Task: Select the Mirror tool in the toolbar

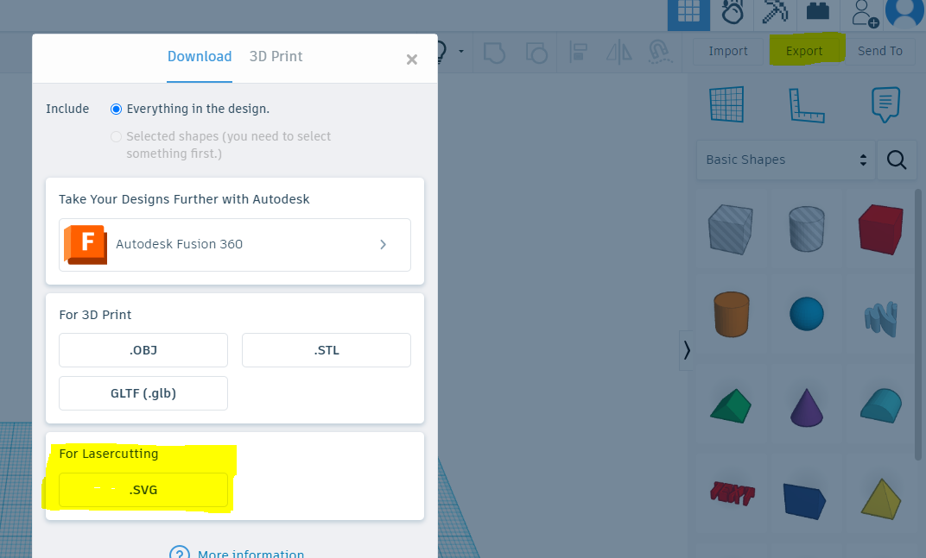Action: click(x=618, y=53)
